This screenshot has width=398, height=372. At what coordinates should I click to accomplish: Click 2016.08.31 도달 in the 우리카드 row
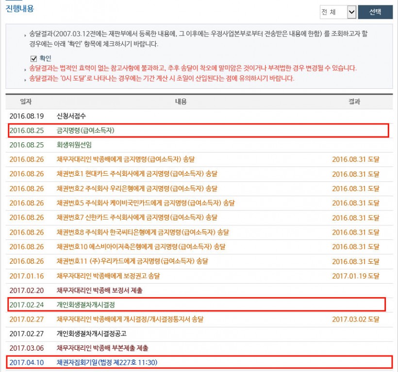tap(356, 262)
